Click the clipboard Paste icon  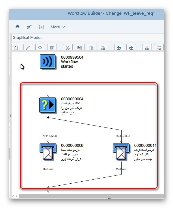pyautogui.click(x=91, y=48)
